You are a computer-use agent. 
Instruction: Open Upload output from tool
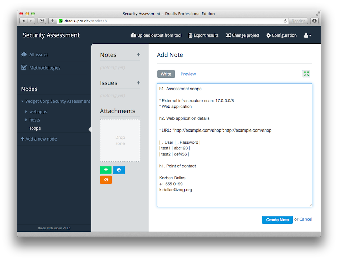[156, 35]
